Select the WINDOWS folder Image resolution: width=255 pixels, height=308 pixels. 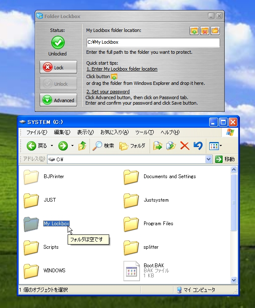coord(45,271)
